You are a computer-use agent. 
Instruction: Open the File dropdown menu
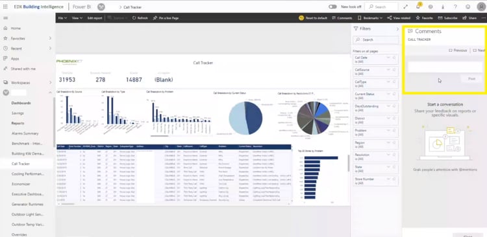[x=62, y=18]
